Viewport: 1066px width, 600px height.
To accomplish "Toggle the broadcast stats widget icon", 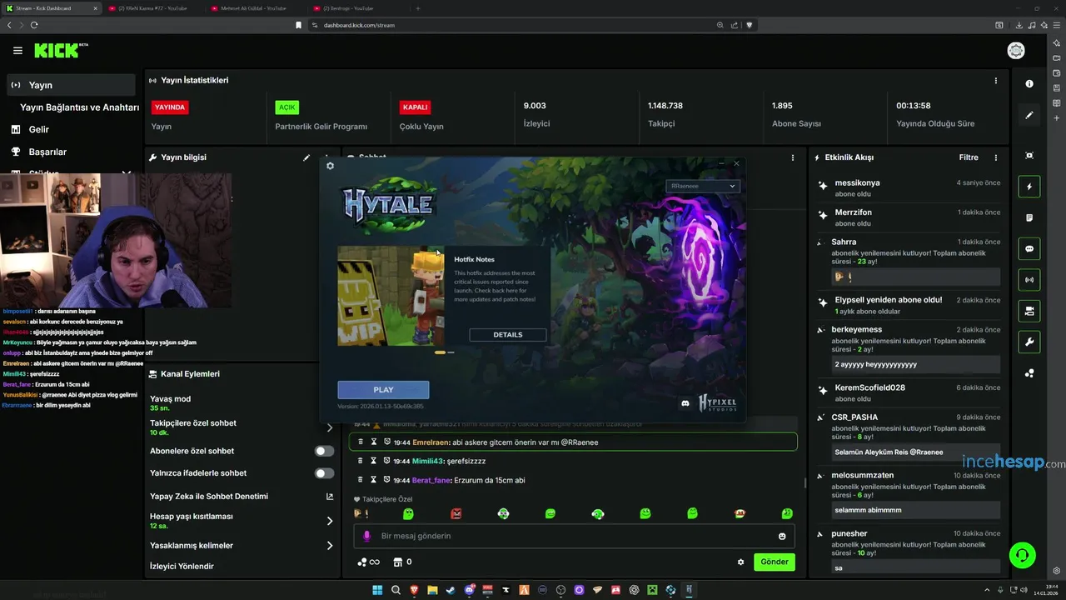I will pyautogui.click(x=1029, y=279).
